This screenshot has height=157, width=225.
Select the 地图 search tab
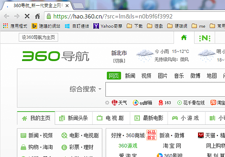pos(211,76)
